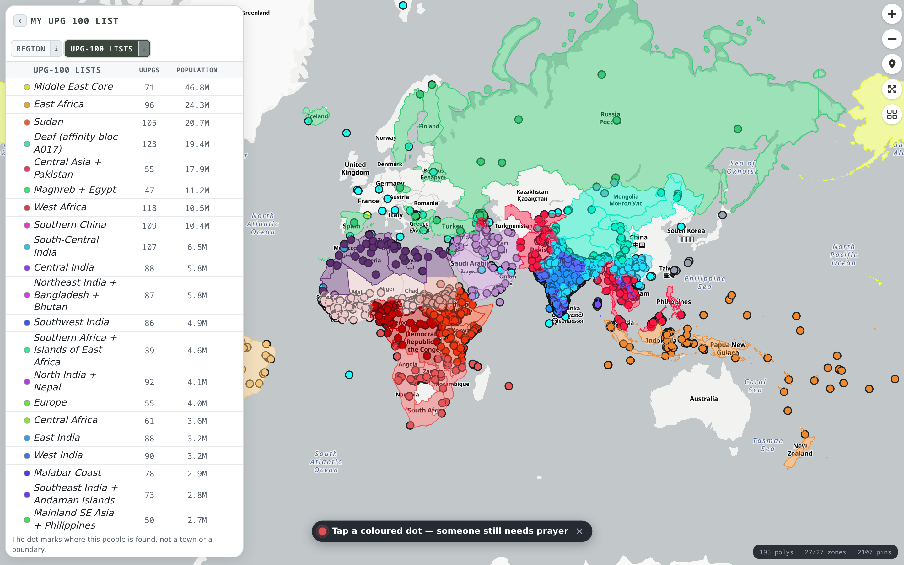The height and width of the screenshot is (565, 904).
Task: Open the Central Africa row
Action: (124, 420)
